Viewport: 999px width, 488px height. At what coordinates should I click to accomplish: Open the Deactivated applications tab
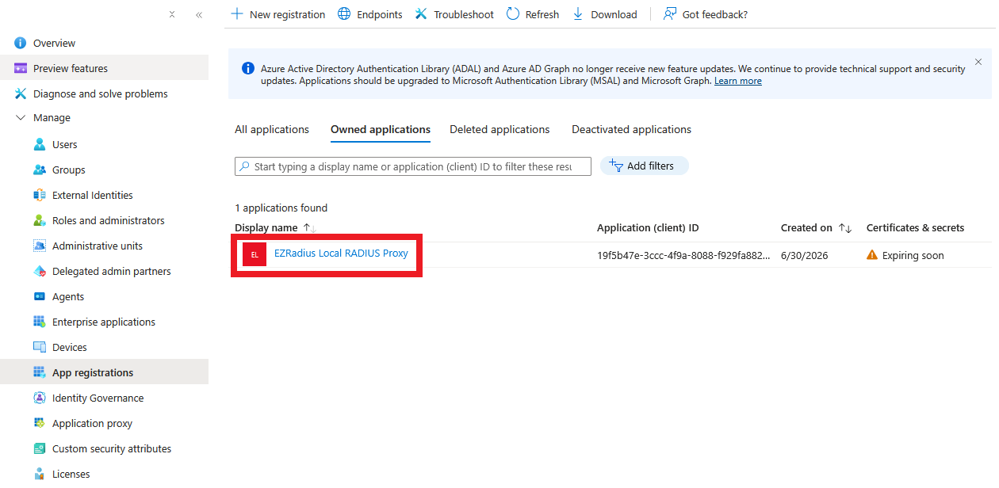click(x=631, y=129)
